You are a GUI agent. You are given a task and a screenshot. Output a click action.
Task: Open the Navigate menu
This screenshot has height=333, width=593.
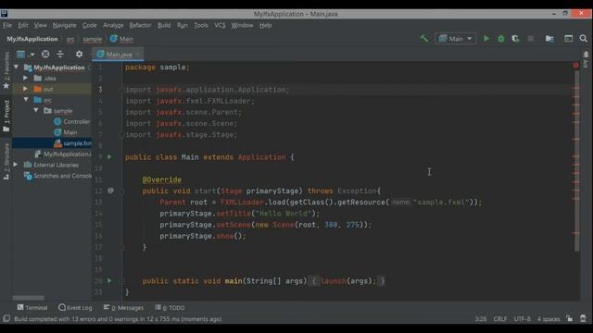(x=64, y=25)
